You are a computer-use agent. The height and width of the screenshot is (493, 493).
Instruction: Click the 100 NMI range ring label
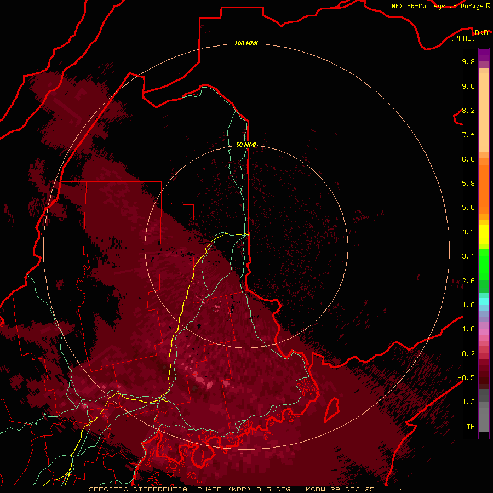click(x=246, y=43)
